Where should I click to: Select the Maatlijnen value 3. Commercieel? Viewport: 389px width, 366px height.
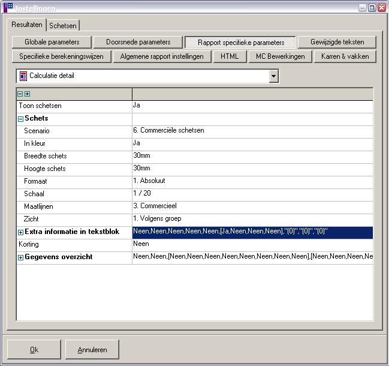coord(252,208)
